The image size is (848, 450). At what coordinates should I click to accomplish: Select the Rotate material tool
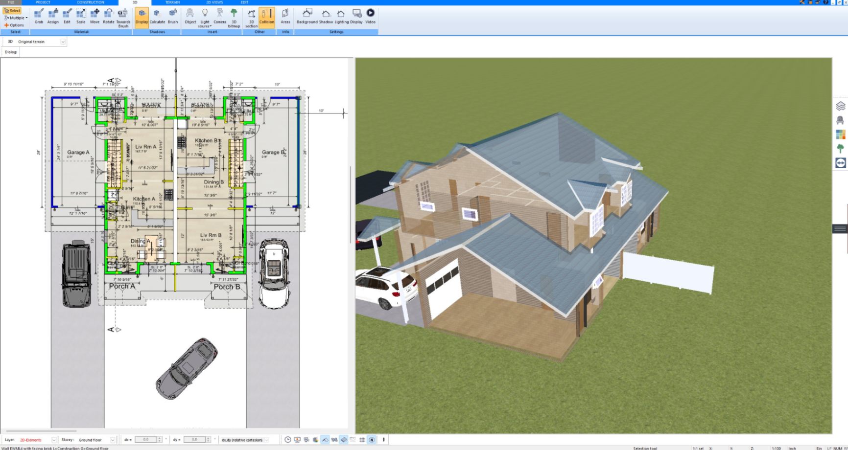(x=109, y=16)
